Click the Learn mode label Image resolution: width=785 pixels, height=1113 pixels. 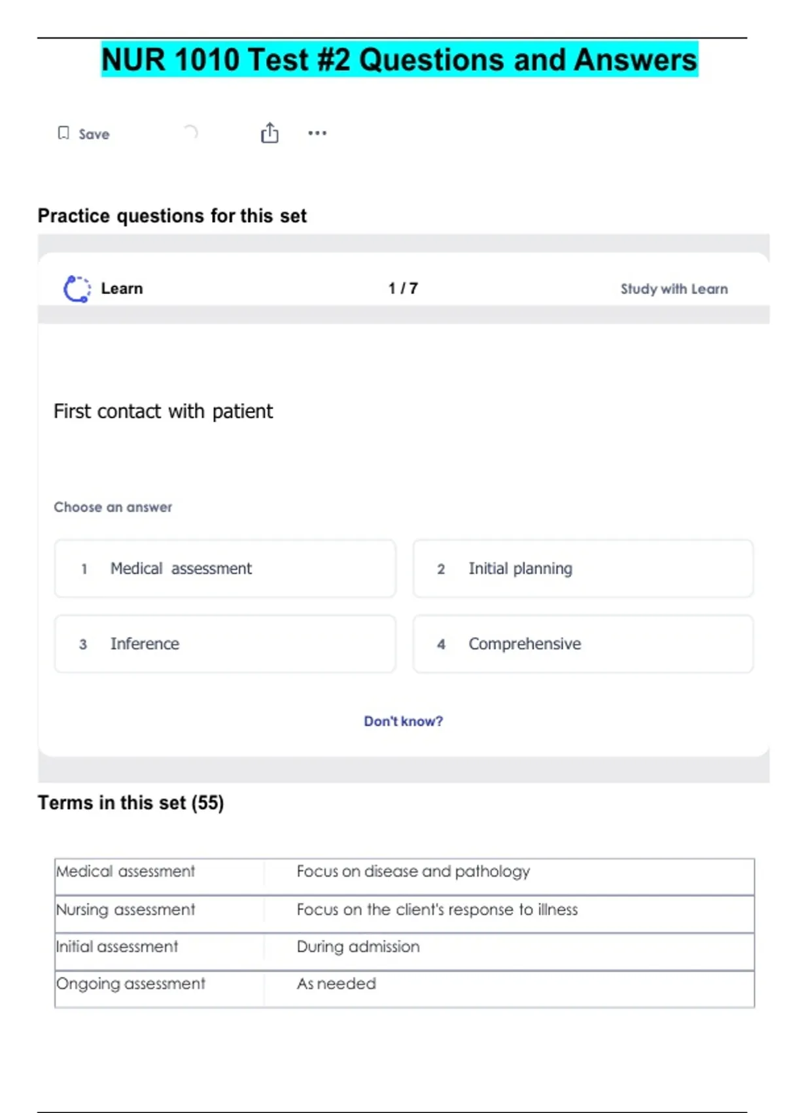click(x=122, y=289)
